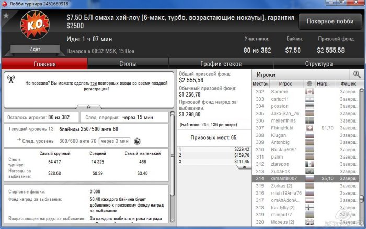Click the broadcast antenna icon
Screen dimensions: 366x229
[11, 79]
